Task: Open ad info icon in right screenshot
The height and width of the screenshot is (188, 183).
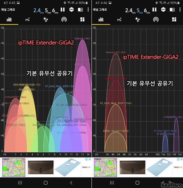Action: tap(178, 159)
